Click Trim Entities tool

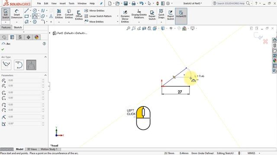coord(59,14)
